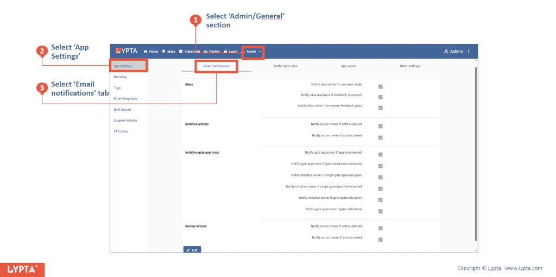Toggle 'single gate approval given' checkbox
556x277 pixels.
(381, 178)
